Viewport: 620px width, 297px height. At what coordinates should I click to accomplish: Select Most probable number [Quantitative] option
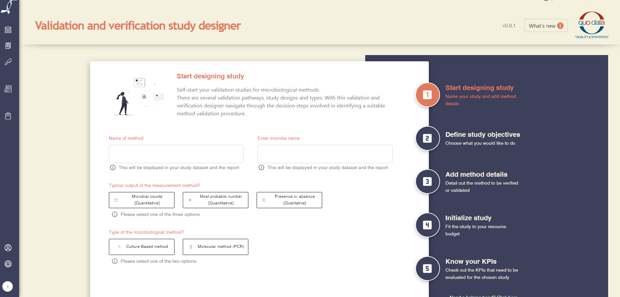[x=216, y=200]
